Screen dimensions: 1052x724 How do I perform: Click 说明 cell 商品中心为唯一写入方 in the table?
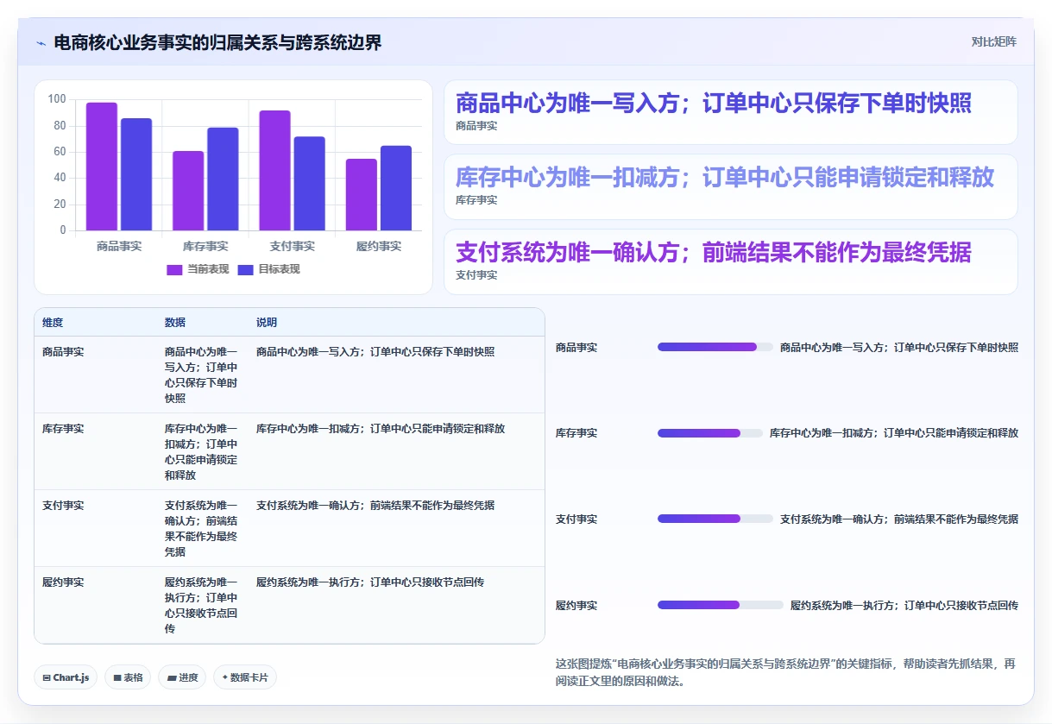coord(375,352)
